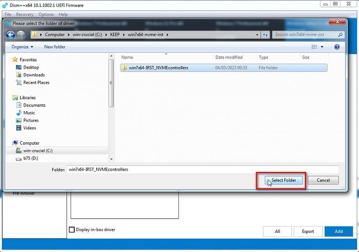Open the Organize dropdown
359x252 pixels.
[22, 47]
